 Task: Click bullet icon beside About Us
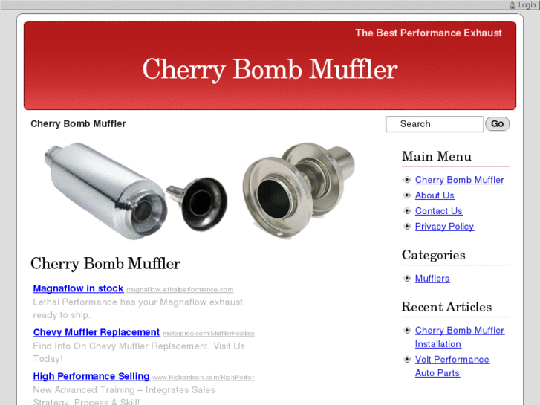coord(407,195)
